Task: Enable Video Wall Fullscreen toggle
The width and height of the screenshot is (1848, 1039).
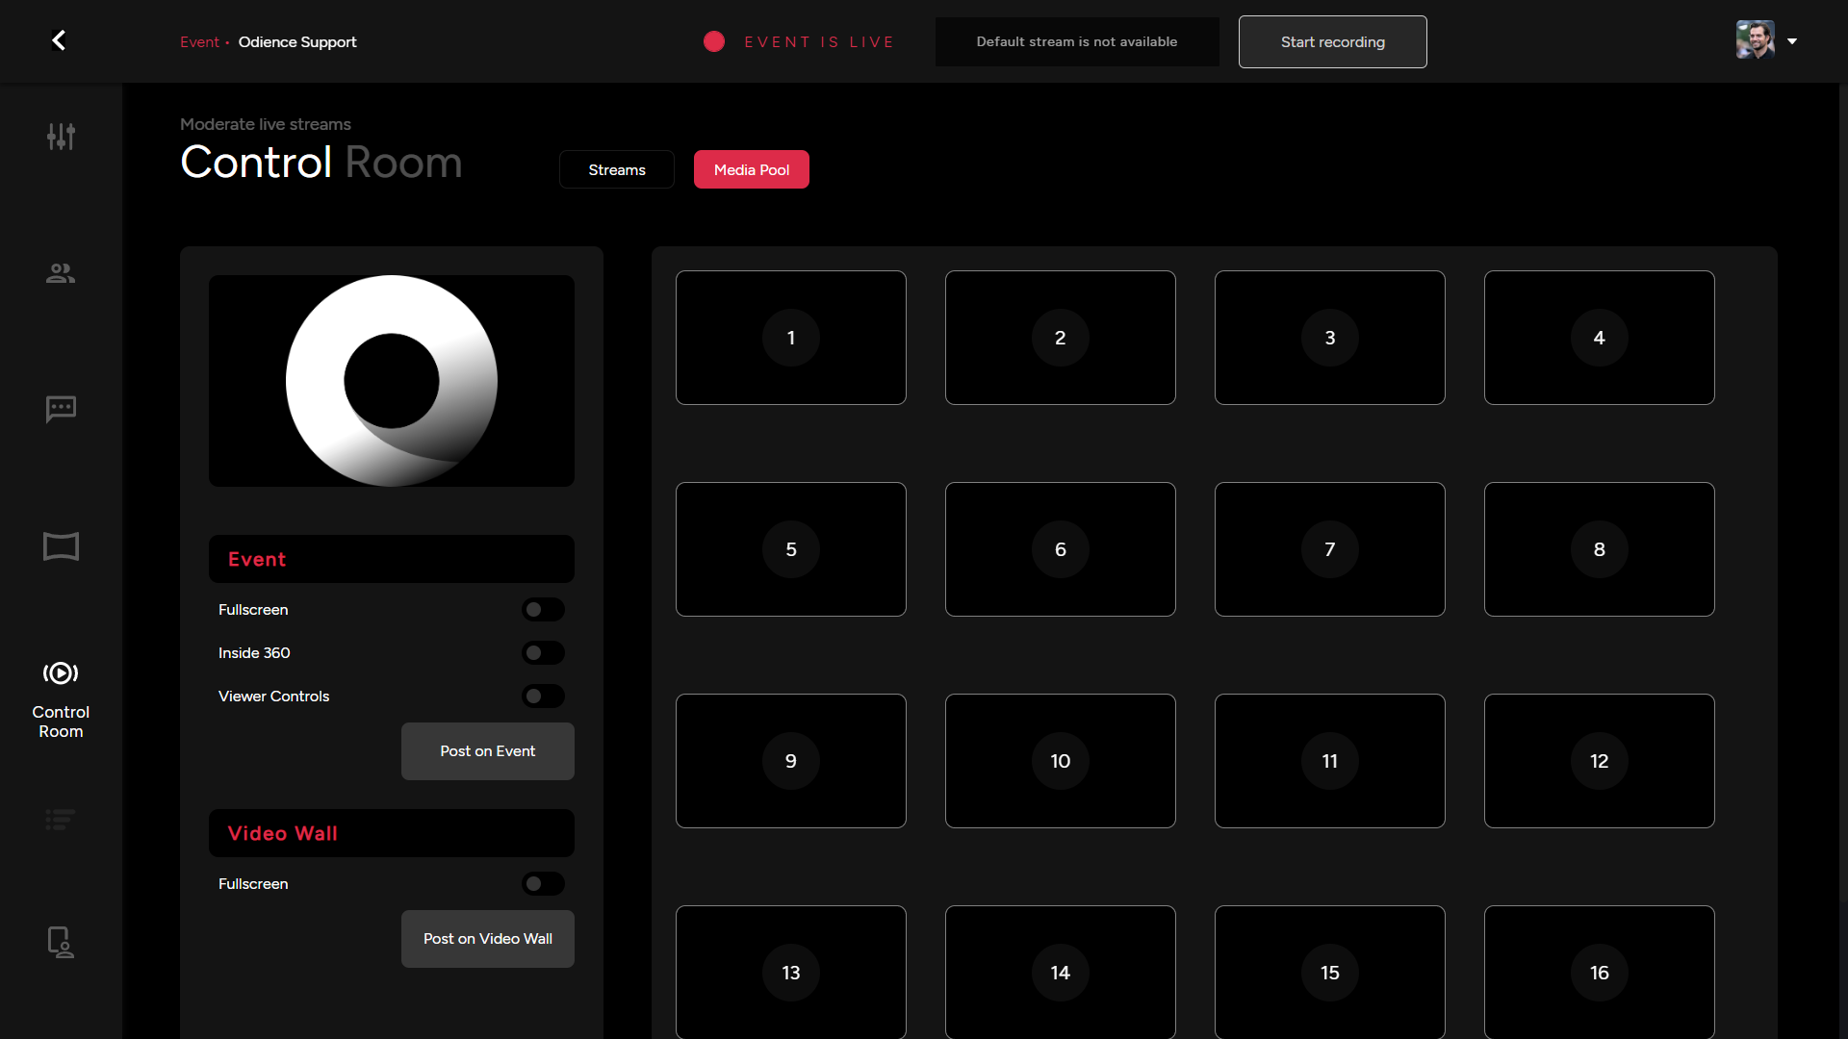Action: click(543, 884)
